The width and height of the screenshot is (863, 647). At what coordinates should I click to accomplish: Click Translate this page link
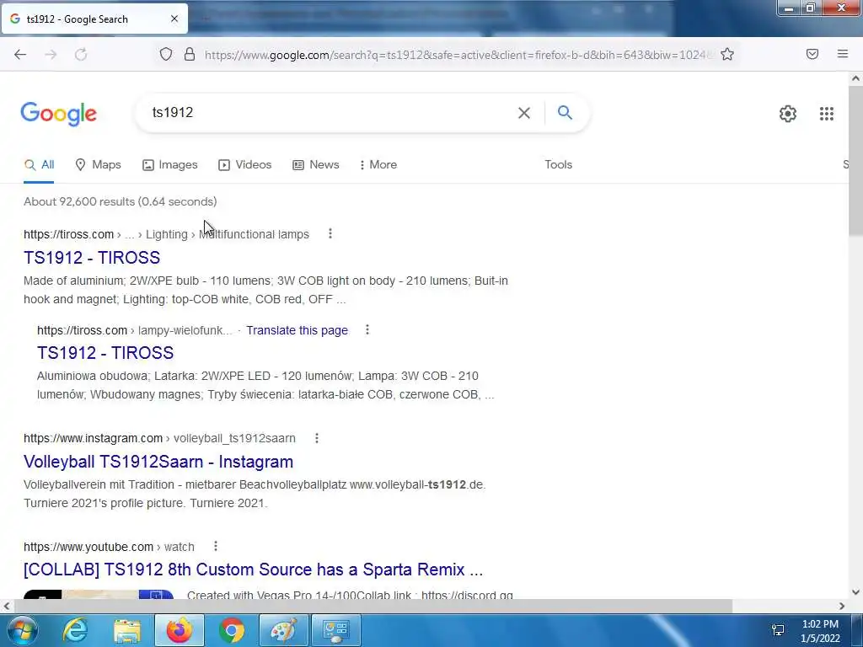pyautogui.click(x=297, y=330)
